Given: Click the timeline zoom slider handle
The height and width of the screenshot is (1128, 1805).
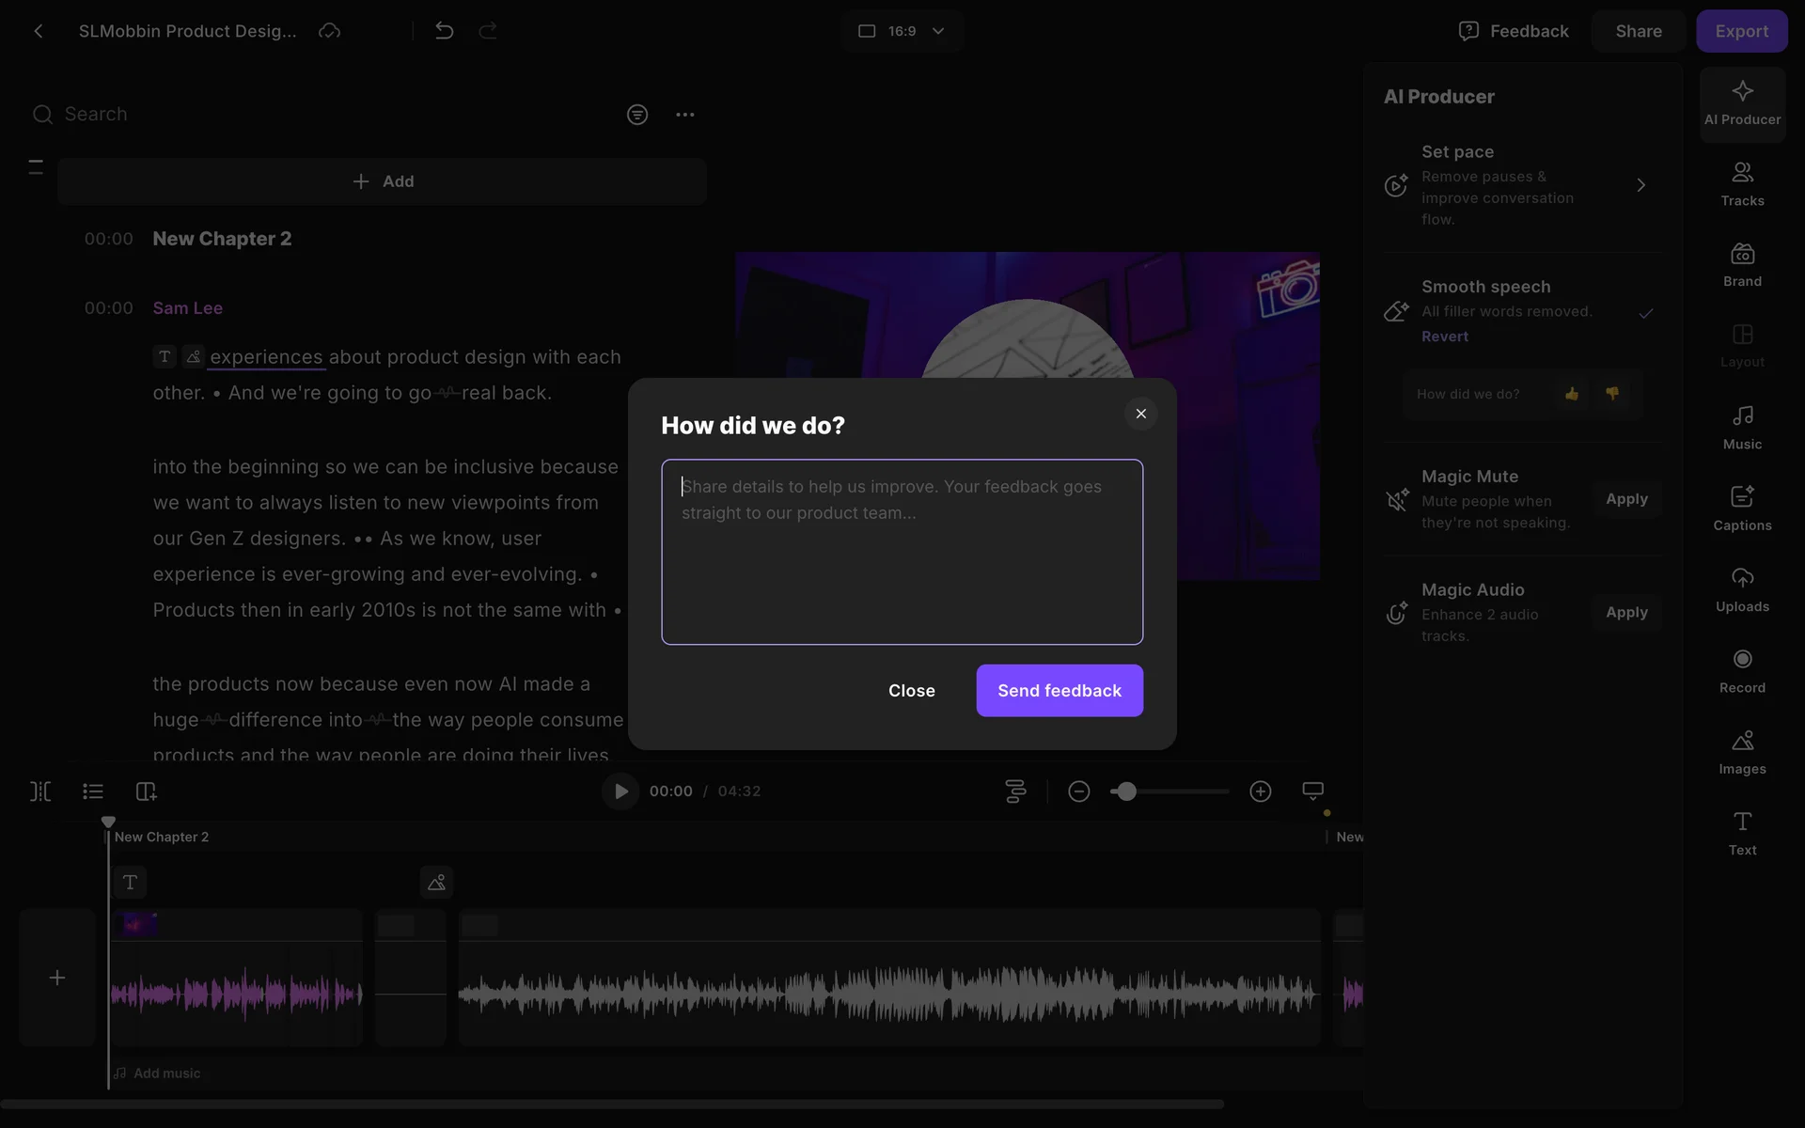Looking at the screenshot, I should [x=1126, y=791].
